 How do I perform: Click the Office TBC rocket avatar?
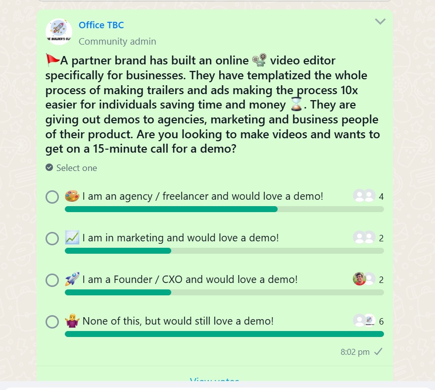click(59, 32)
